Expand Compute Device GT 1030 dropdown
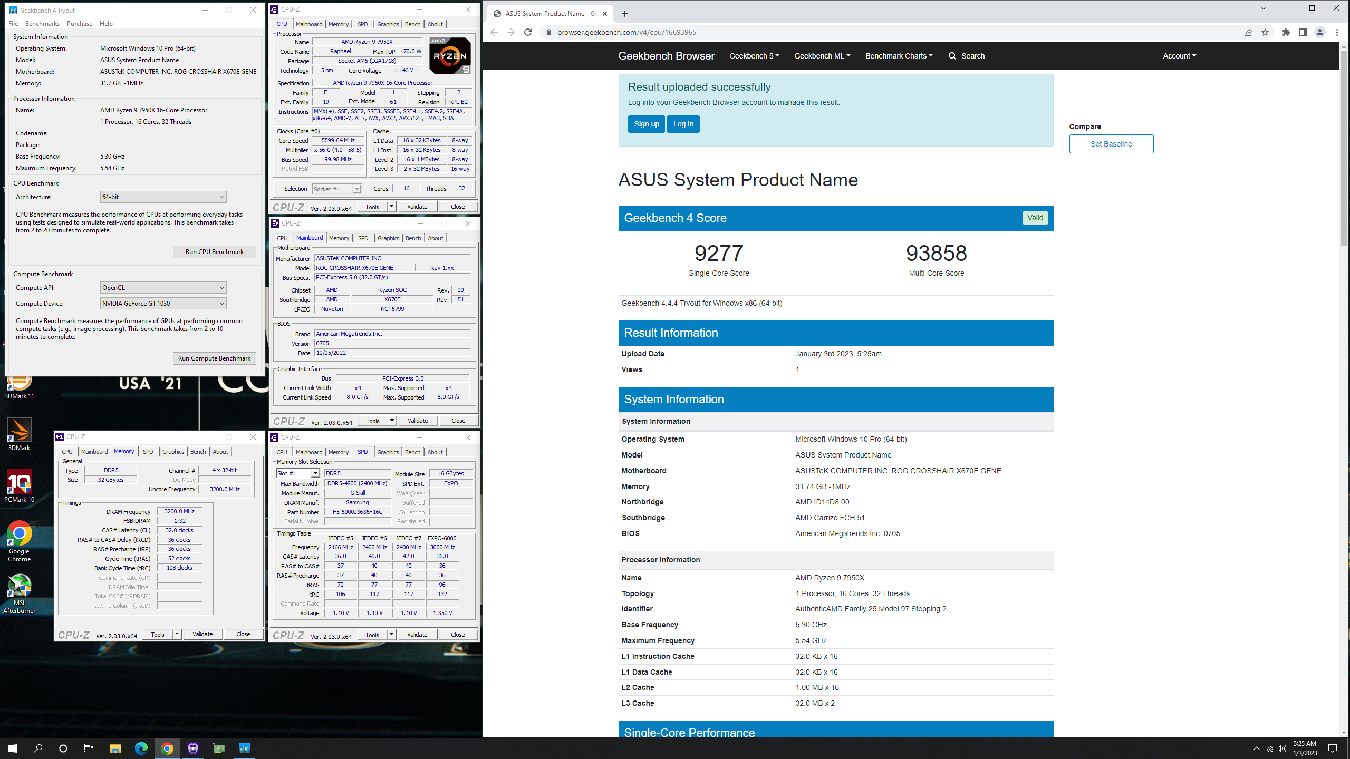This screenshot has width=1350, height=759. click(x=163, y=303)
